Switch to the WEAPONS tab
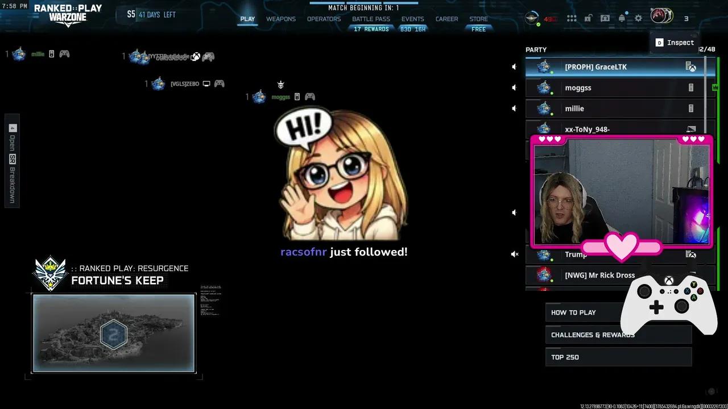Viewport: 728px width, 409px height. click(281, 19)
